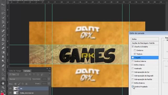Image resolution: width=168 pixels, height=95 pixels.
Task: Select the Gradient tool
Action: pos(3,52)
